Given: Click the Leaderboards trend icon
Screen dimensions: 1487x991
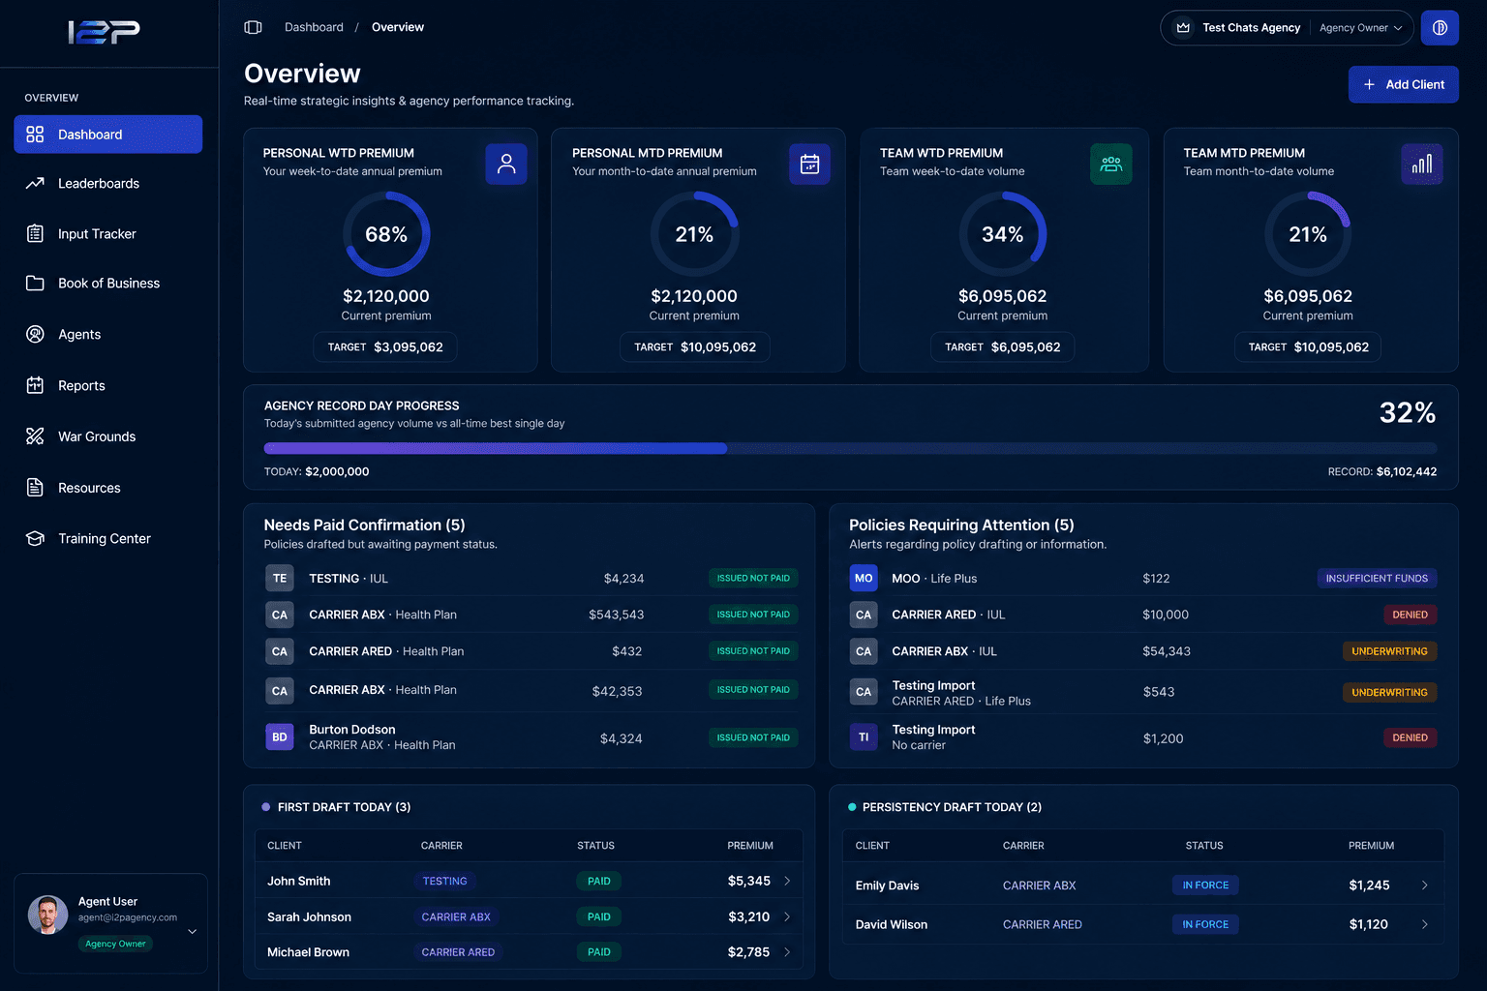Looking at the screenshot, I should coord(35,183).
